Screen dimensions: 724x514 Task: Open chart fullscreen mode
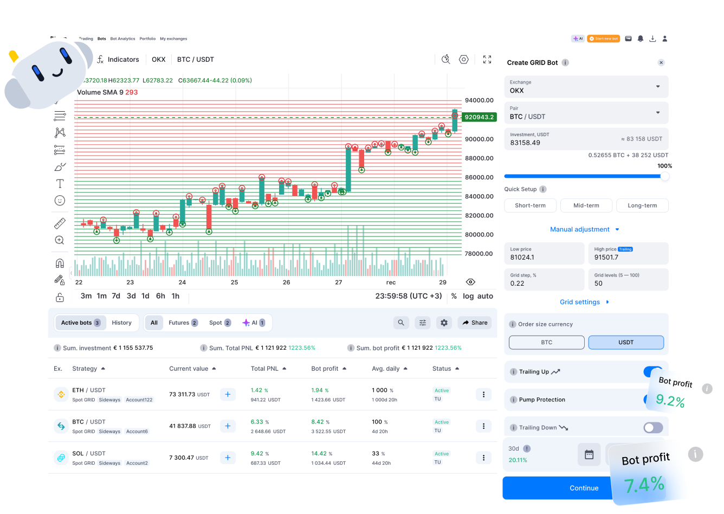(x=487, y=60)
